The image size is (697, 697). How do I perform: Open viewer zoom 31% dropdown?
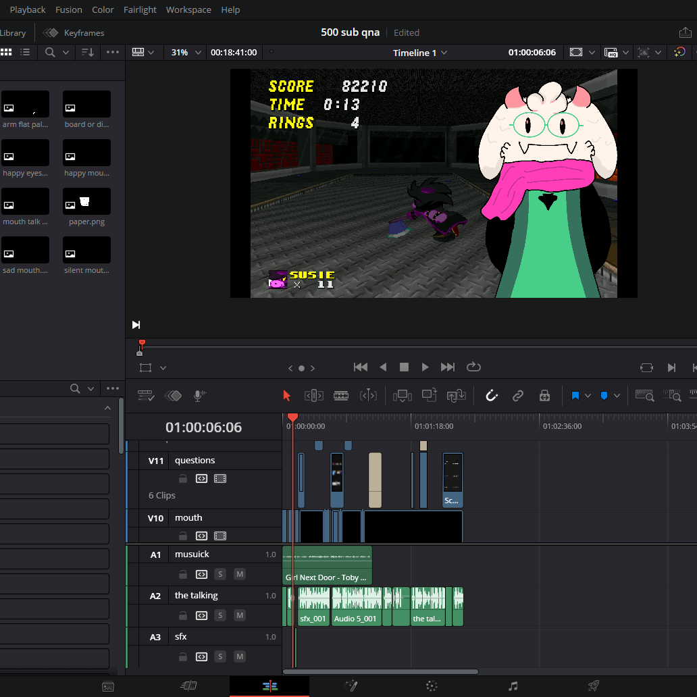[x=186, y=53]
